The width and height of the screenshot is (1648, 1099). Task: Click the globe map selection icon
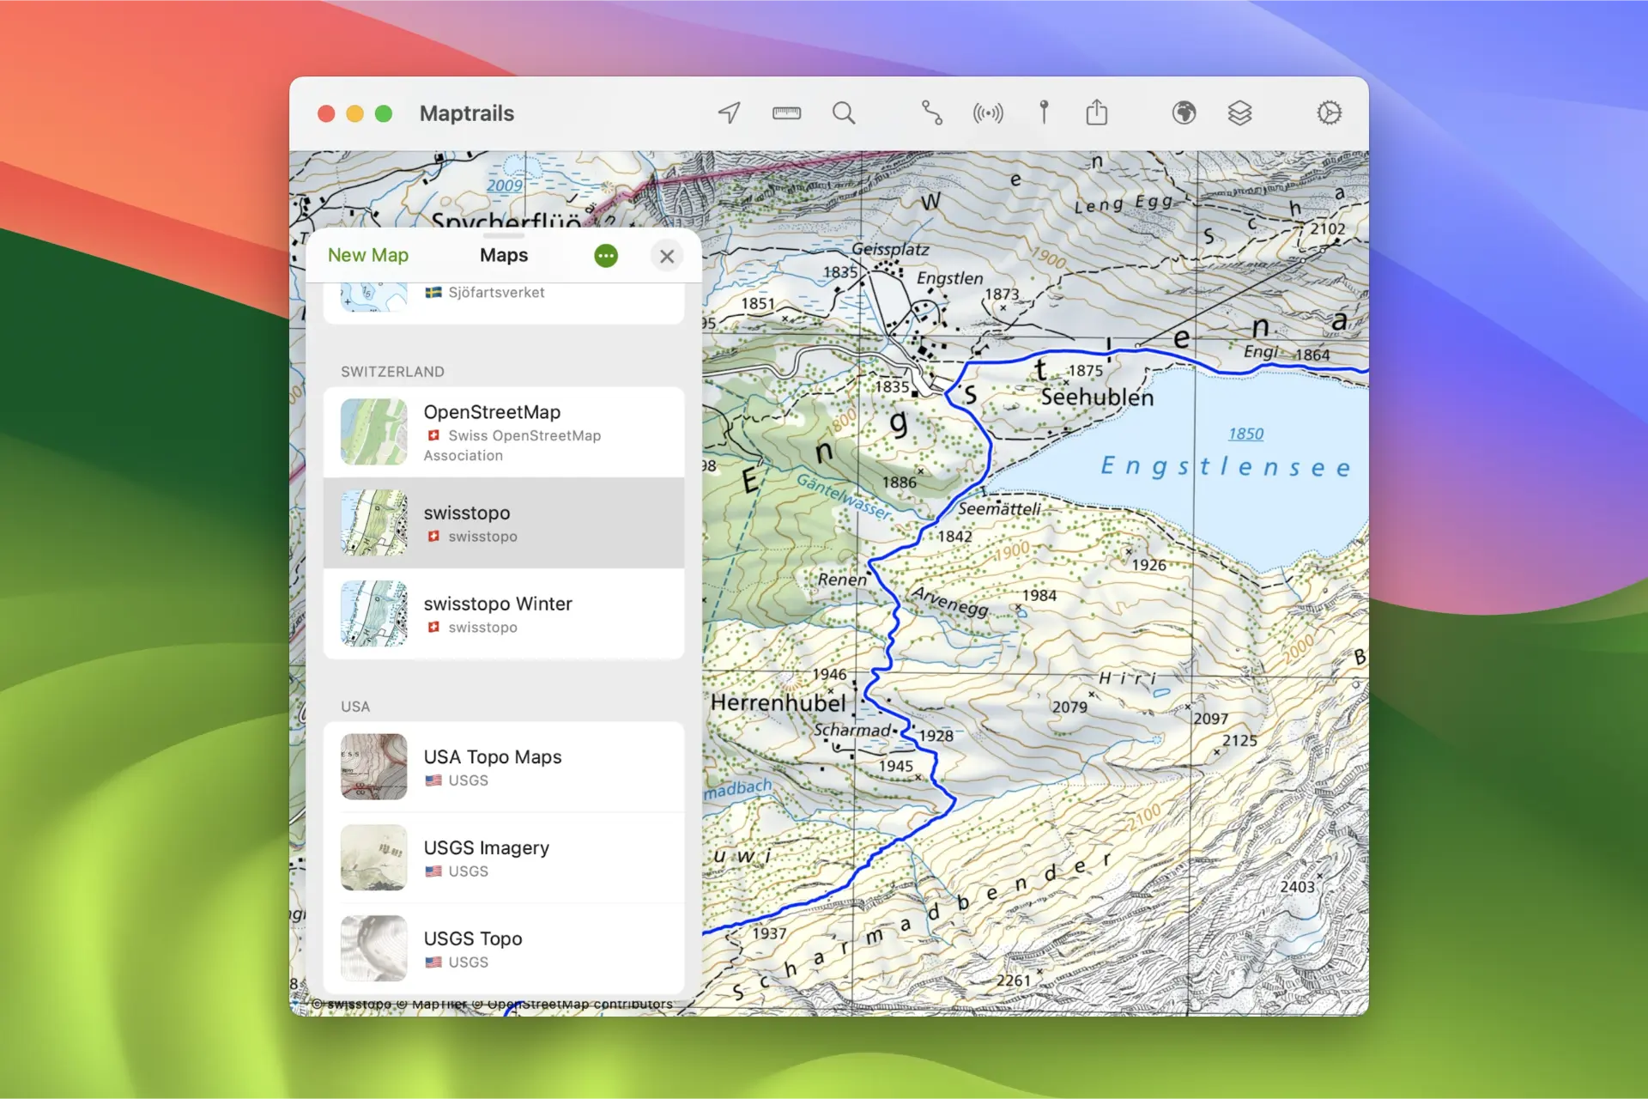tap(1184, 112)
